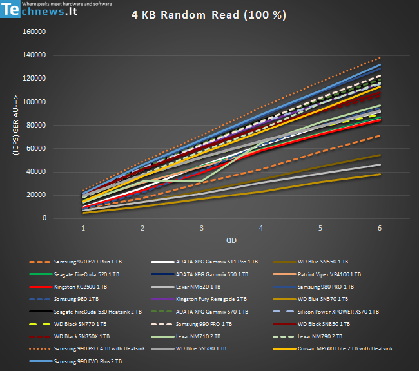Click the peach Patriot Viper VP4100 legend swatch
Viewport: 419px width, 371px height.
(x=284, y=274)
